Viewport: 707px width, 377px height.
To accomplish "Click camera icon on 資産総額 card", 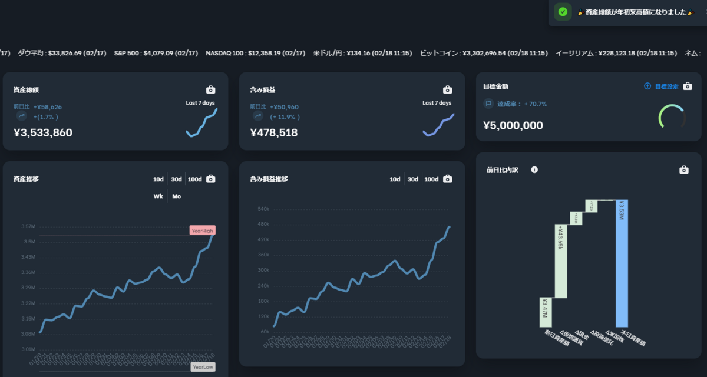I will pyautogui.click(x=211, y=90).
